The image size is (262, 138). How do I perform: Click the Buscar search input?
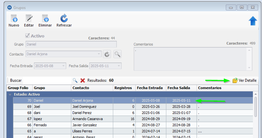tap(47, 80)
